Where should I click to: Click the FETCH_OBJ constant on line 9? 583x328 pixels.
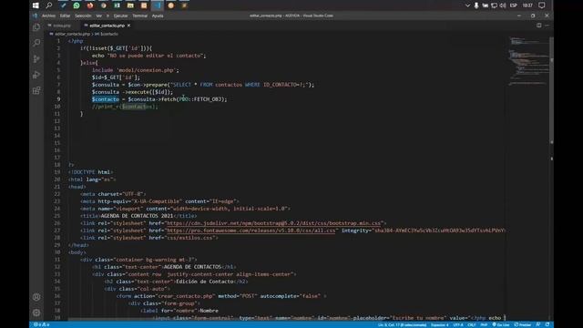coord(207,99)
